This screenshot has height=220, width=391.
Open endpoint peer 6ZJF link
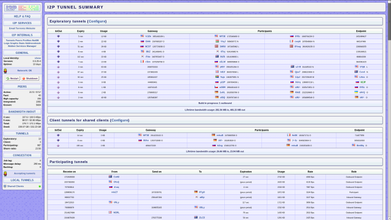coord(363,82)
